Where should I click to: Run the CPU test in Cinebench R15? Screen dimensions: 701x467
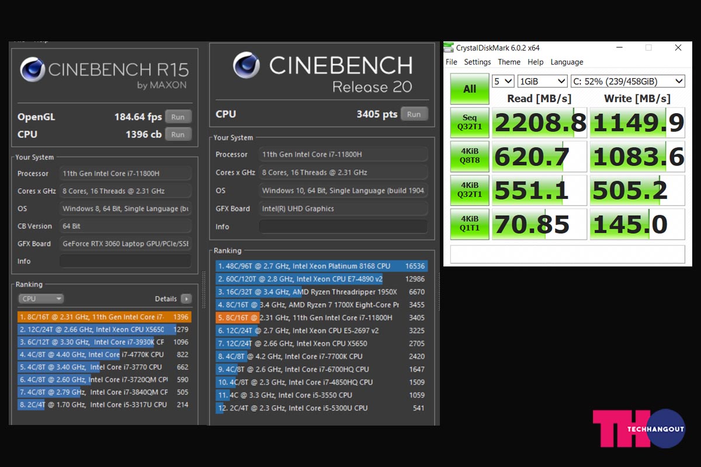pyautogui.click(x=178, y=134)
